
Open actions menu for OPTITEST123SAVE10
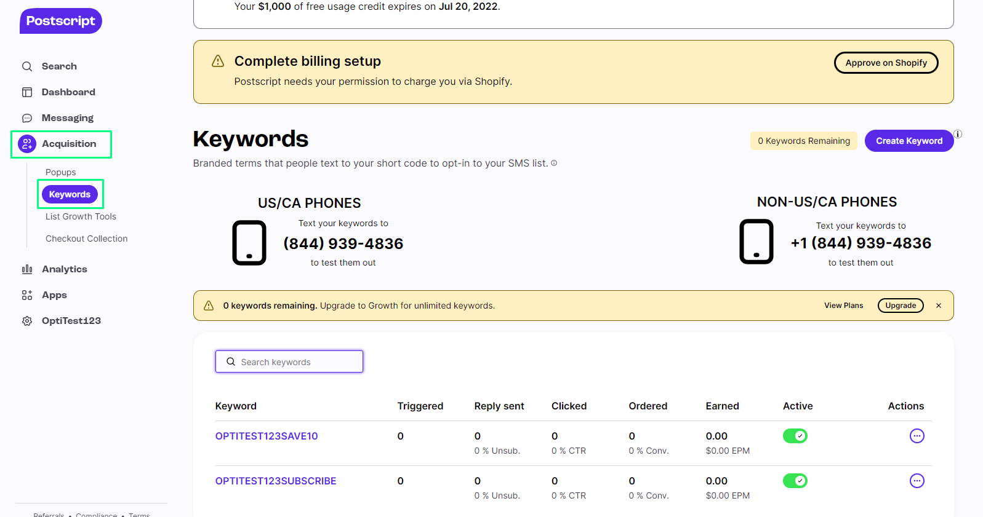click(917, 436)
